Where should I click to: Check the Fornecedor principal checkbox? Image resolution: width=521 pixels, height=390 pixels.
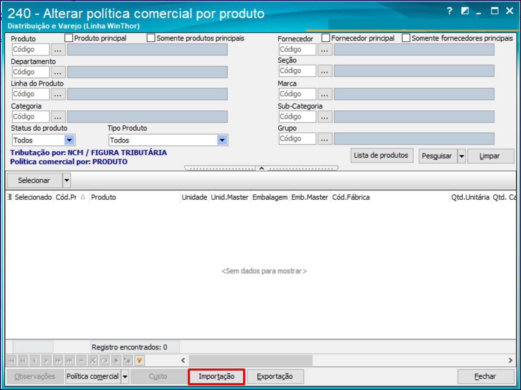[326, 38]
